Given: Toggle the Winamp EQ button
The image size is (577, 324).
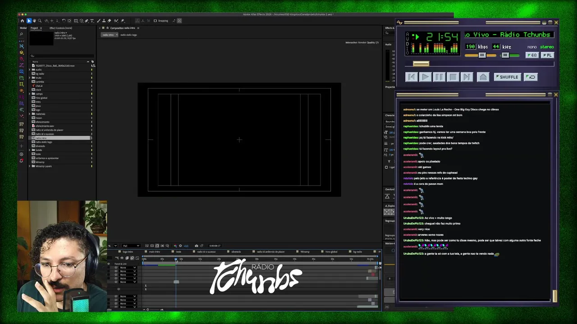Looking at the screenshot, I should pos(532,55).
